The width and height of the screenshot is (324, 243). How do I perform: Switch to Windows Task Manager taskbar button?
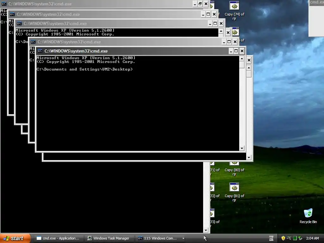tap(109, 238)
